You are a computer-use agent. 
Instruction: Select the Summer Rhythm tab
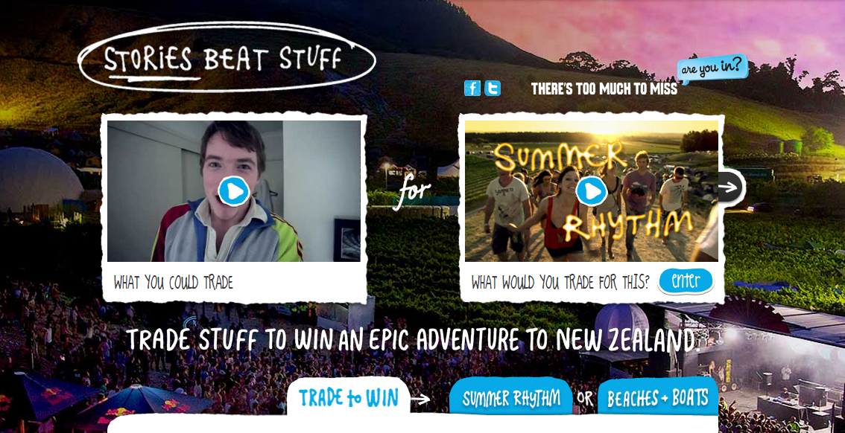[511, 398]
